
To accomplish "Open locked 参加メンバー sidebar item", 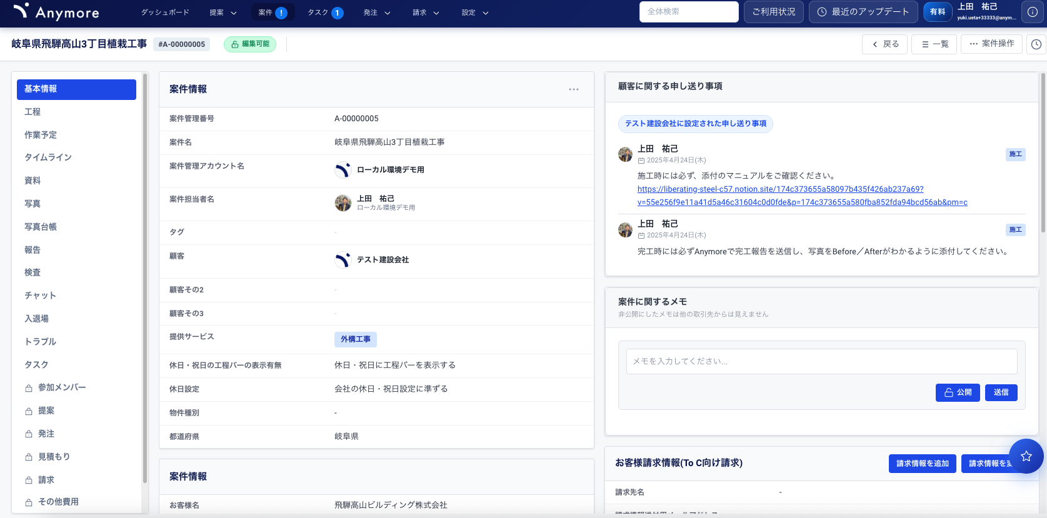I will pyautogui.click(x=76, y=387).
